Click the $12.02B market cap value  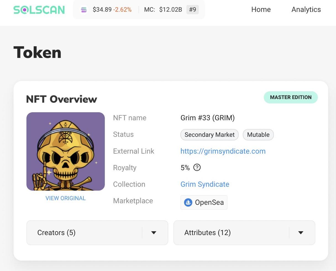point(170,10)
